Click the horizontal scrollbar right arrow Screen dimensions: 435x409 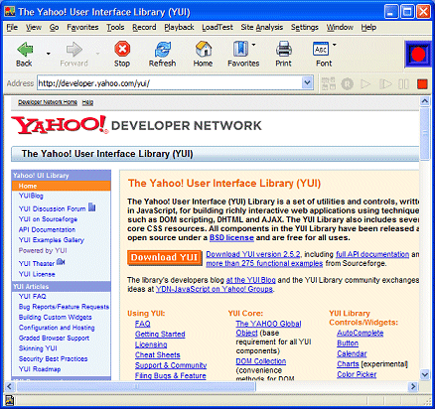point(413,386)
